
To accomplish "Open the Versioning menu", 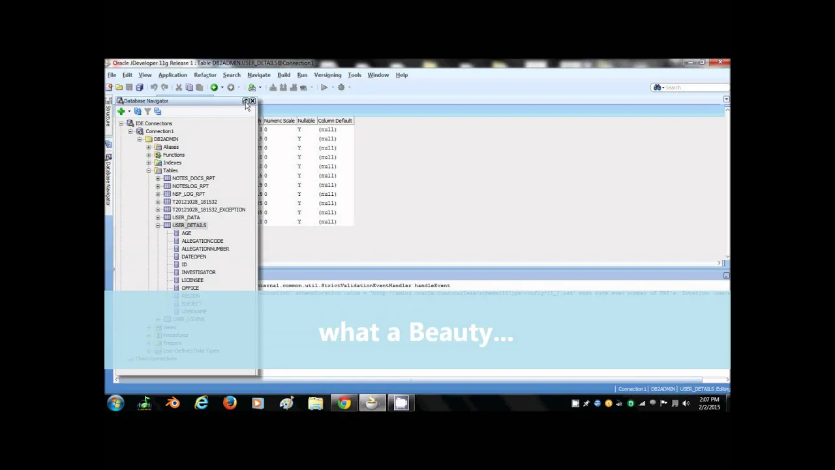I will (327, 75).
